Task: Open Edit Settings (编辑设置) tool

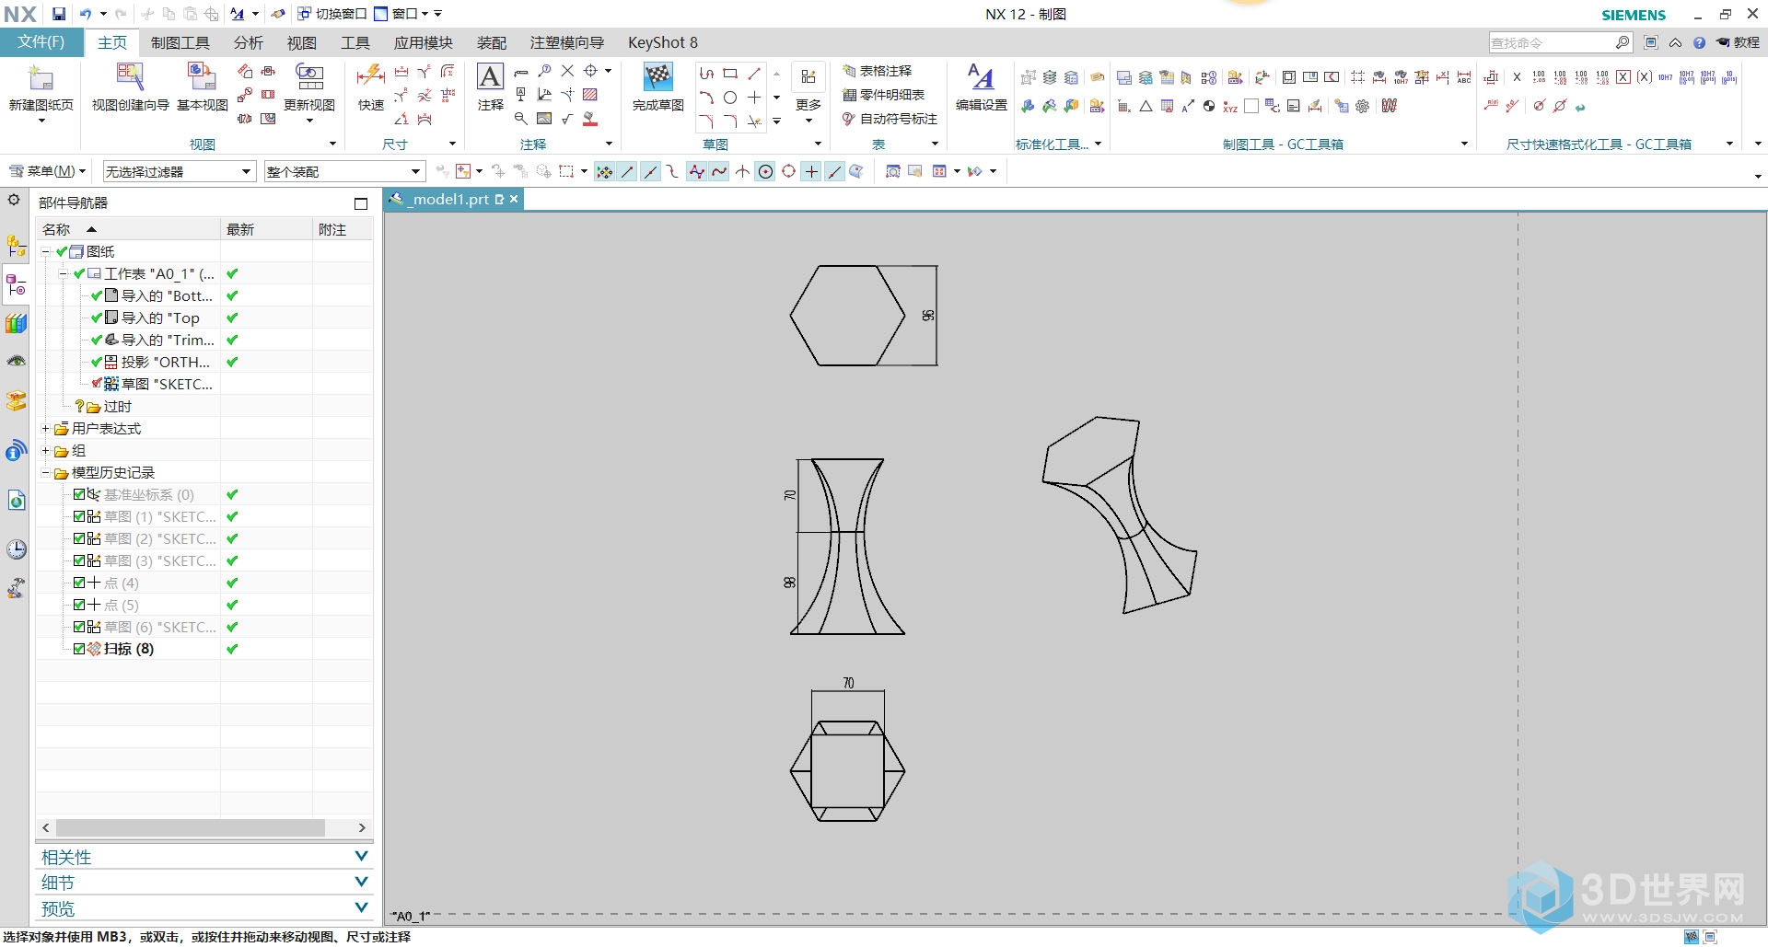Action: pos(981,79)
